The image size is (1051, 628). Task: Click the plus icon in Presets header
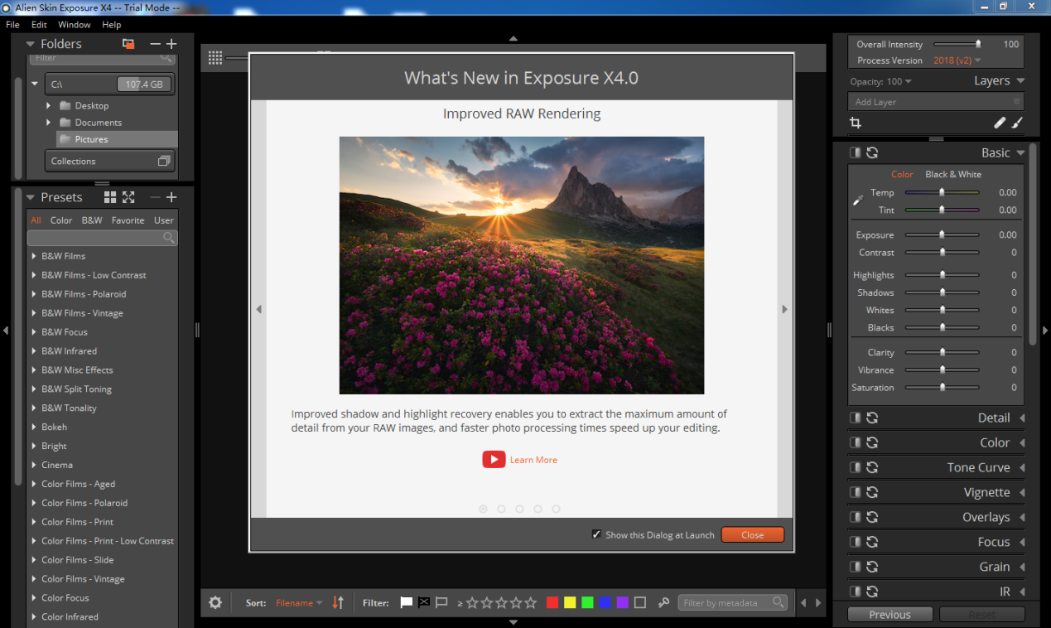click(171, 197)
